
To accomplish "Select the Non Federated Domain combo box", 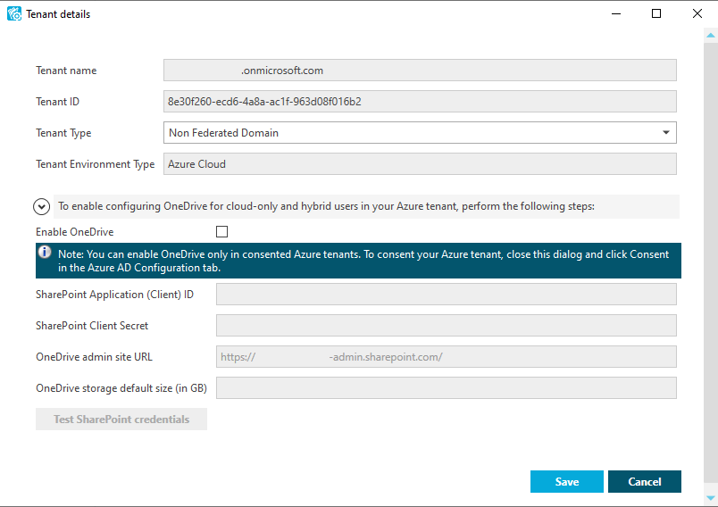I will [420, 133].
